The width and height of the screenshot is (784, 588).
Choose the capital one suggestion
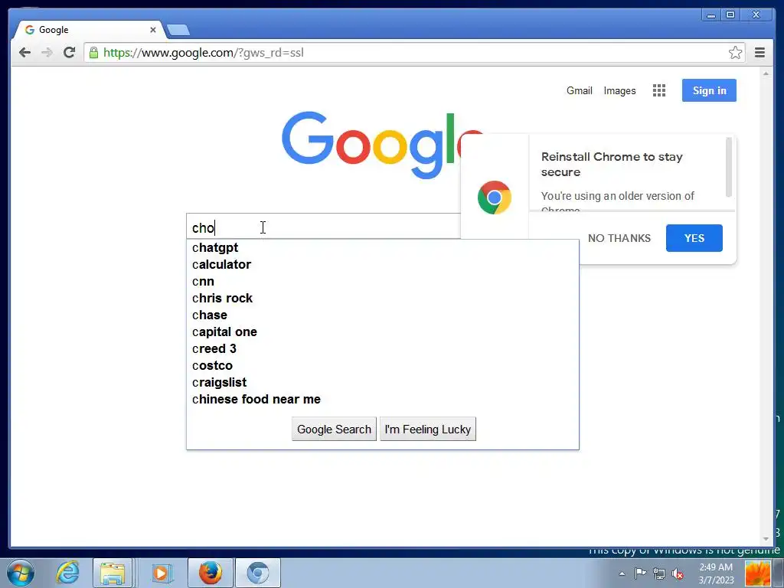click(383, 332)
